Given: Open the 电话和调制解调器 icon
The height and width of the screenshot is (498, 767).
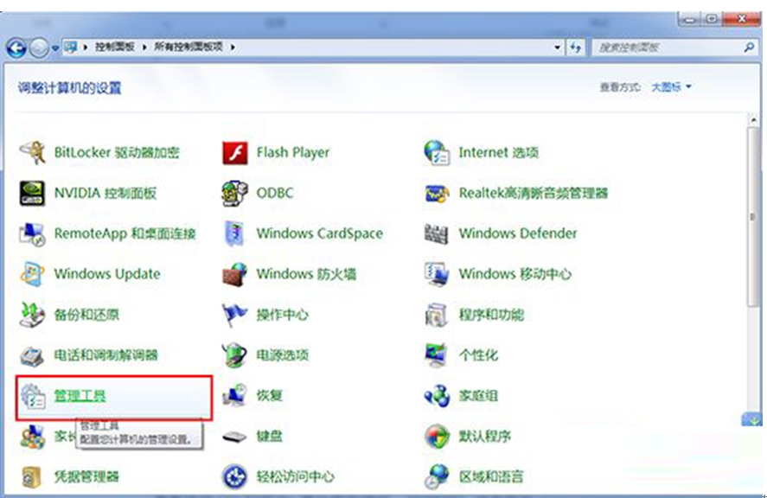Looking at the screenshot, I should 32,355.
